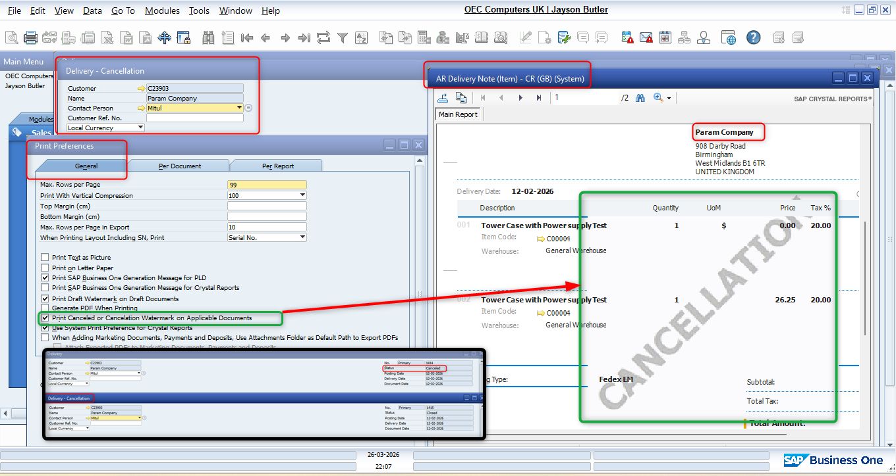
Task: Toggle Print Text as Picture checkbox
Action: pyautogui.click(x=45, y=258)
